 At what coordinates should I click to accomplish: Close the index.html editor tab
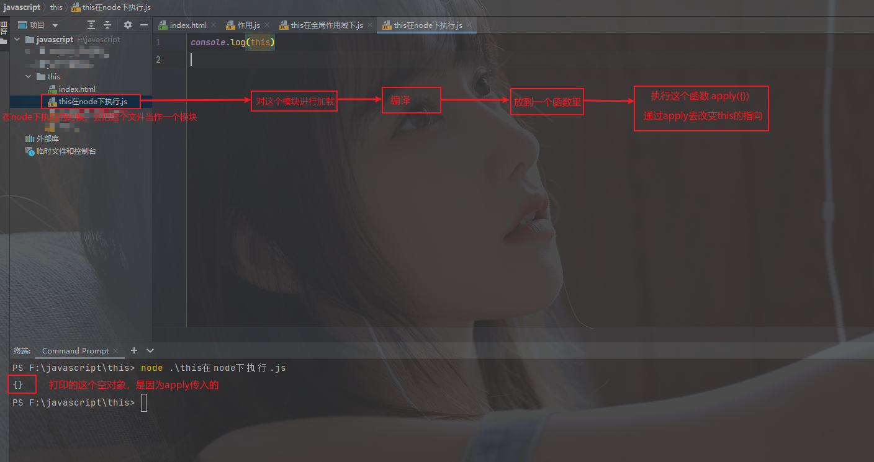(214, 25)
